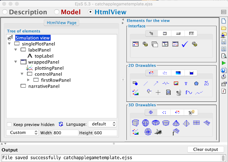The width and height of the screenshot is (228, 162).
Task: Switch to fourth Interface palette tab with 1.0 icon
Action: [x=191, y=33]
